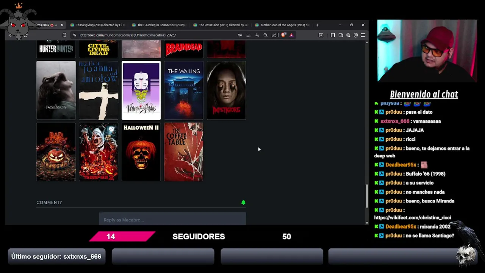Screen dimensions: 485x273
Task: Toggle the browser sidebar panel icon
Action: 333,35
